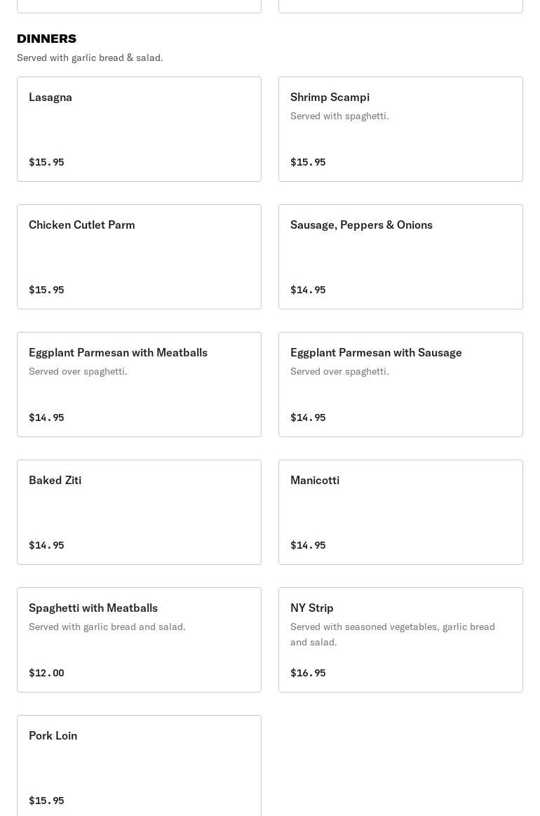Screen dimensions: 540x816
Task: Click the Baked Ziti $14.95 price
Action: coord(46,545)
